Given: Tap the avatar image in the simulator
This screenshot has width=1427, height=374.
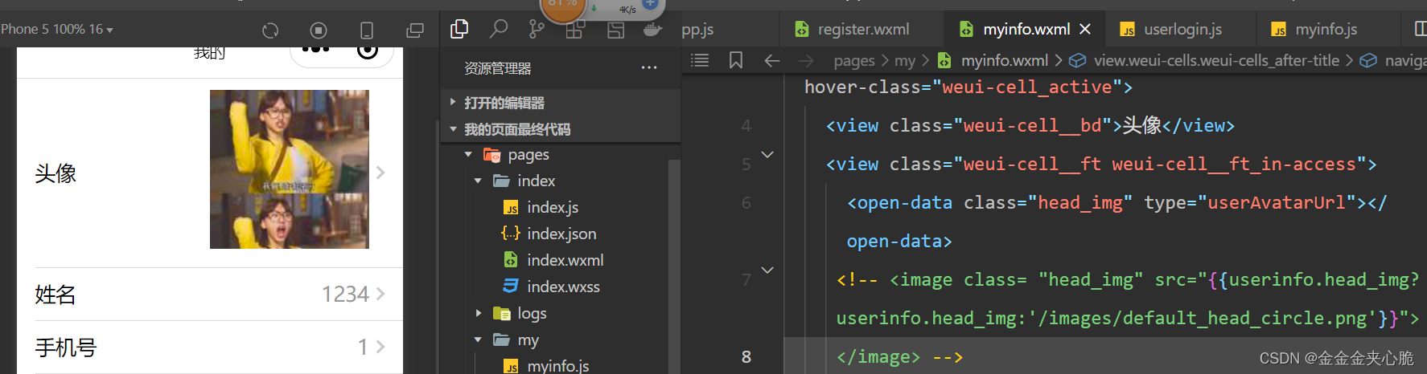Looking at the screenshot, I should [290, 169].
